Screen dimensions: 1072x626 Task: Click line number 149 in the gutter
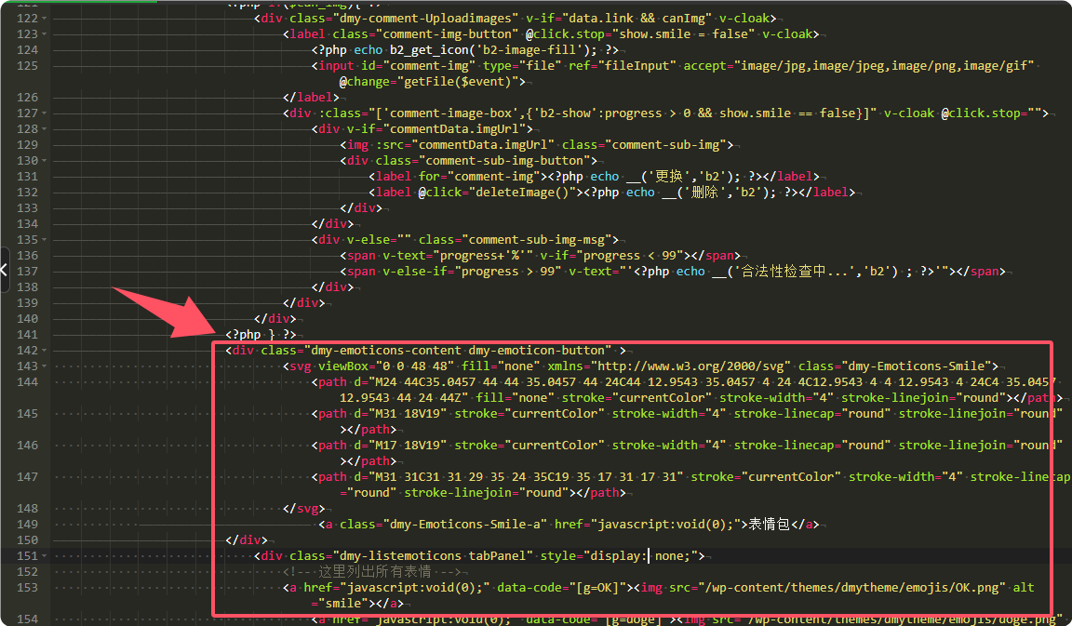coord(27,525)
